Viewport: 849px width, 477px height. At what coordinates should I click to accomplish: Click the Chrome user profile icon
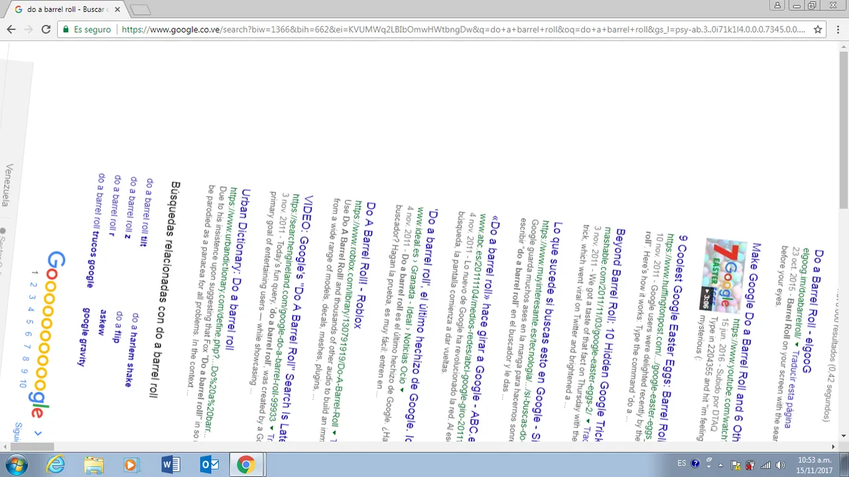[777, 5]
